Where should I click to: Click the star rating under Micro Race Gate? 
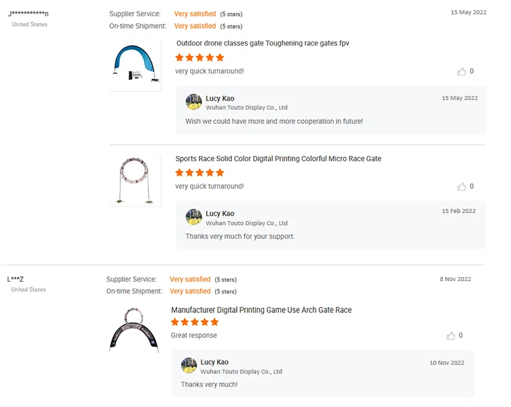[x=199, y=173]
